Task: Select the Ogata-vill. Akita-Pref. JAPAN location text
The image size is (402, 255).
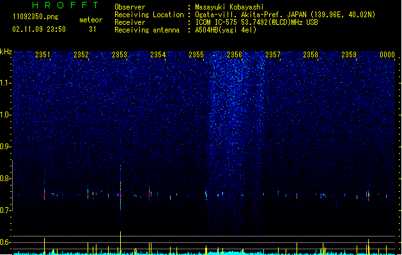Action: 285,15
